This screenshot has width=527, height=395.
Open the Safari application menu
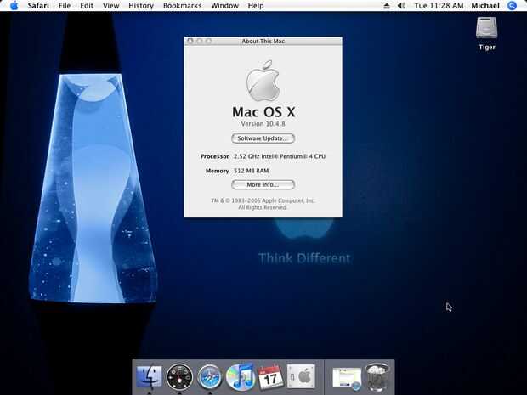coord(38,6)
